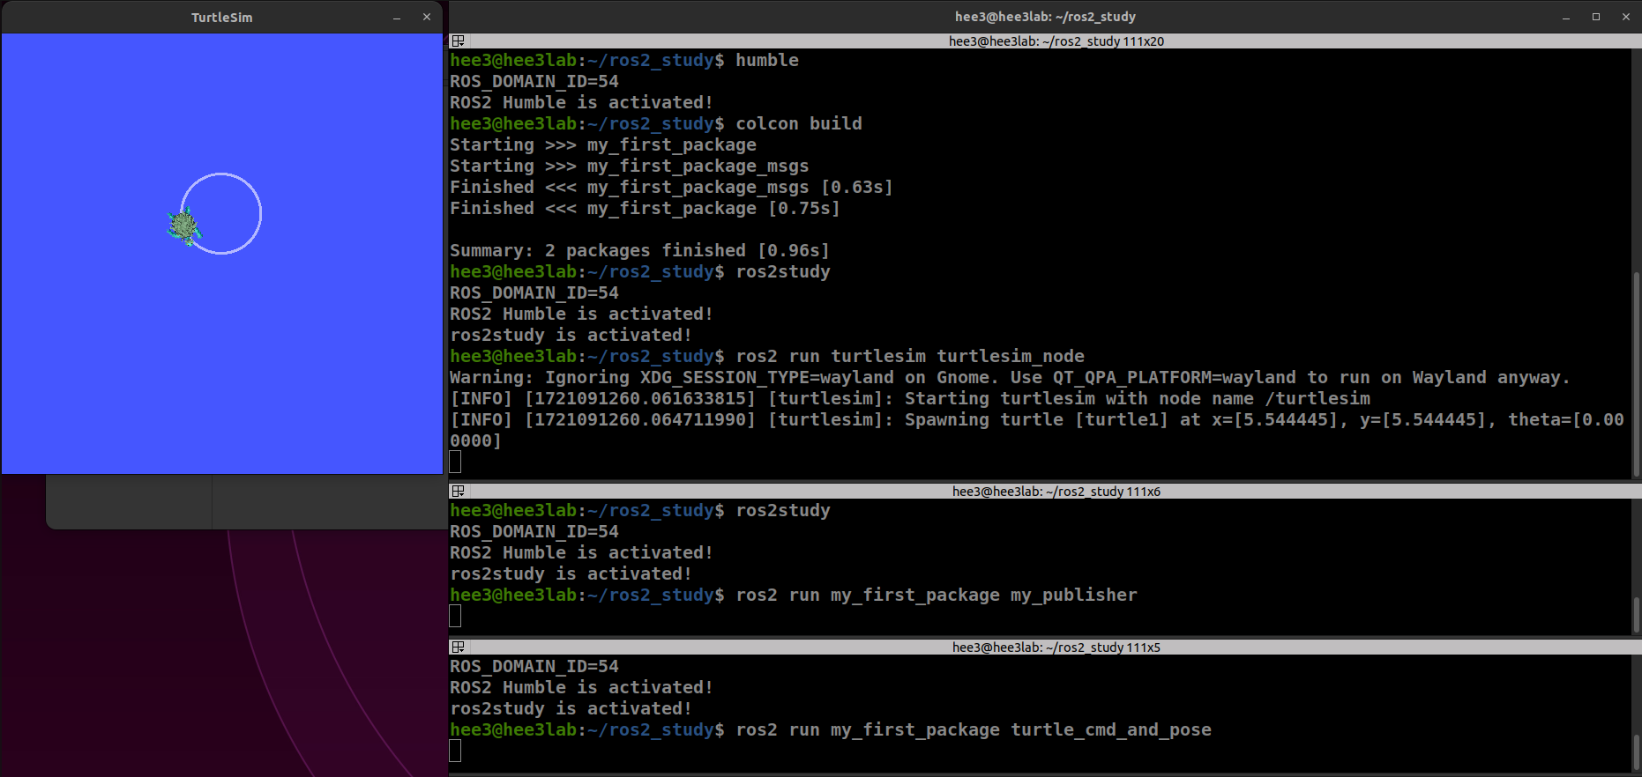Click the TurtleSim window title
The height and width of the screenshot is (777, 1642).
tap(222, 18)
